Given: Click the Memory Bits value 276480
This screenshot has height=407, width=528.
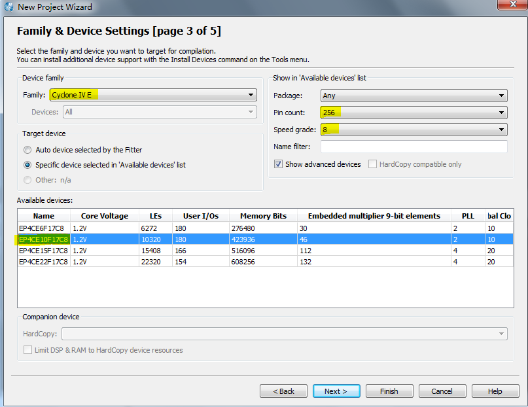Looking at the screenshot, I should 243,228.
